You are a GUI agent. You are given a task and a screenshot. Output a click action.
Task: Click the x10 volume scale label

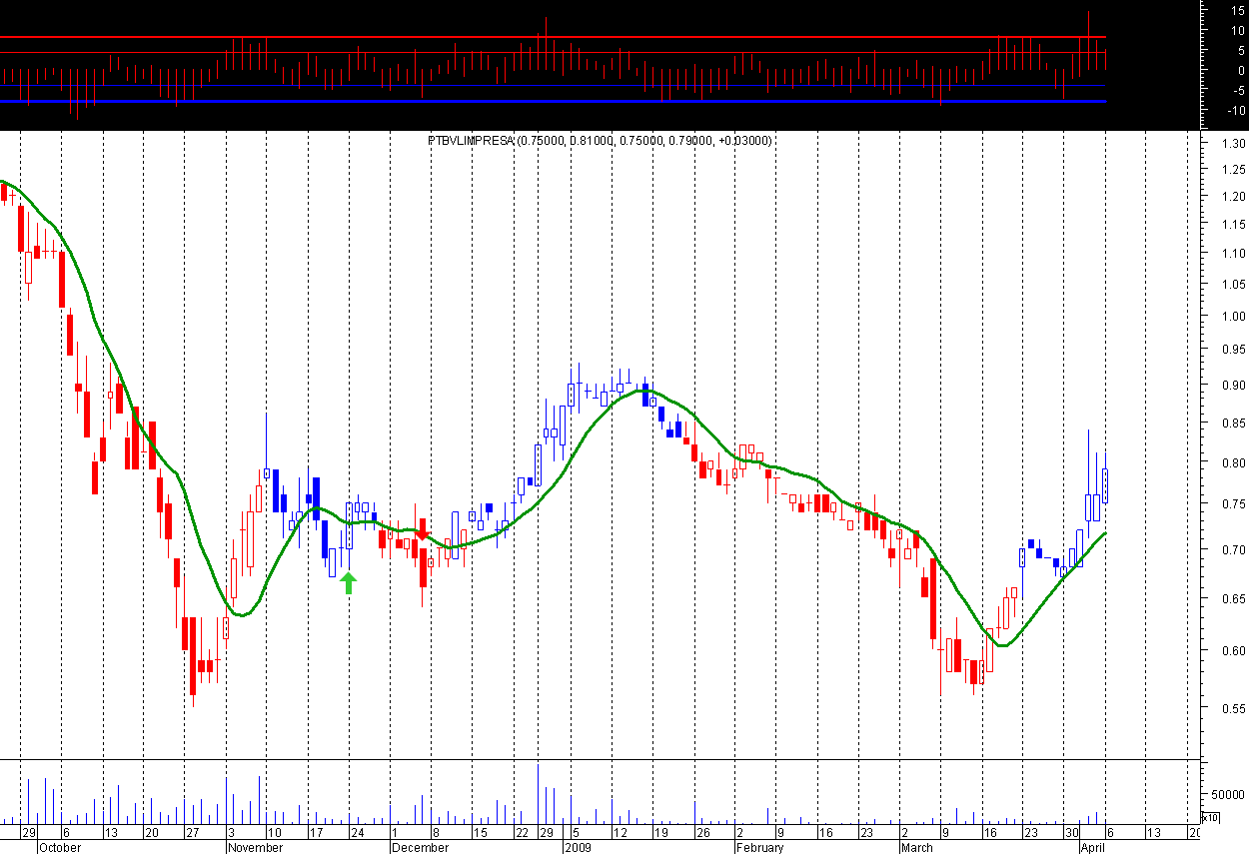(1208, 817)
